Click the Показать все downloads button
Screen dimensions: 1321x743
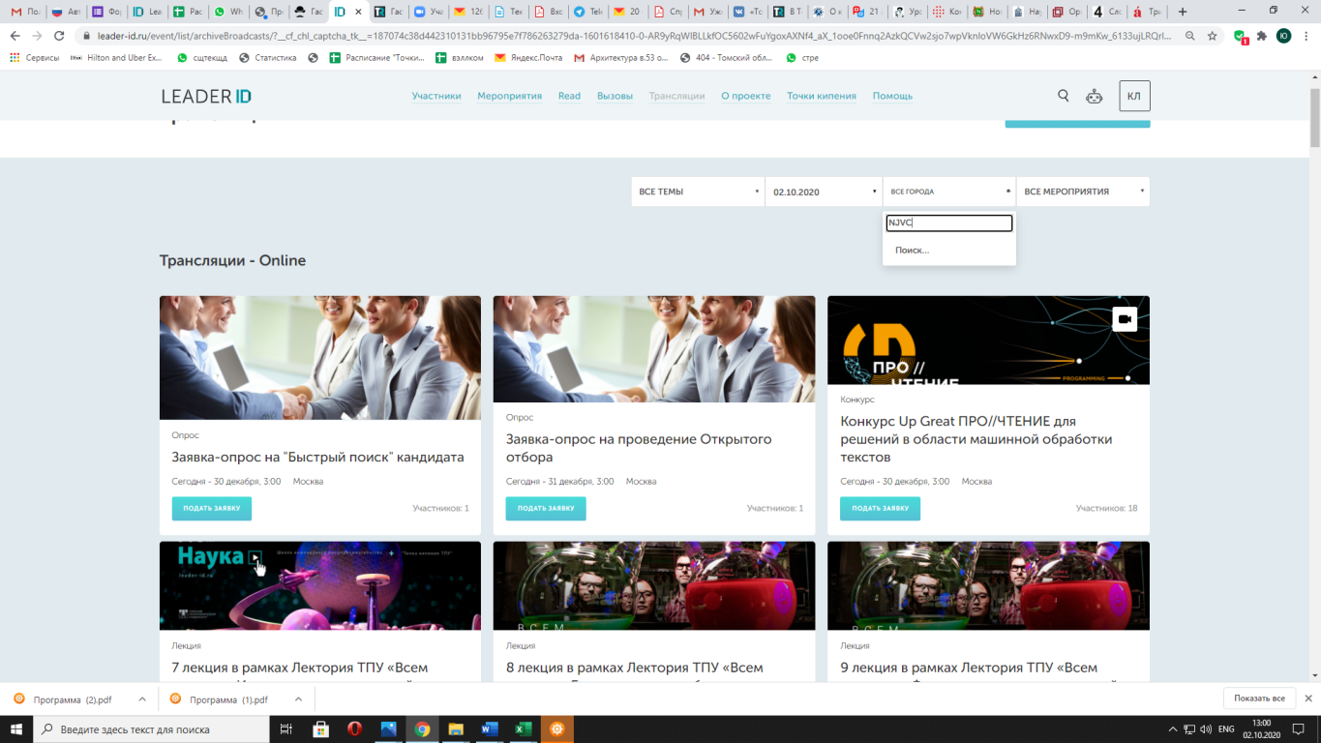point(1259,698)
